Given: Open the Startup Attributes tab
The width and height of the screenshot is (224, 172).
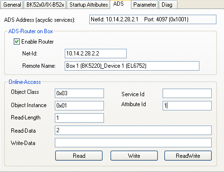Looking at the screenshot, I should click(88, 5).
